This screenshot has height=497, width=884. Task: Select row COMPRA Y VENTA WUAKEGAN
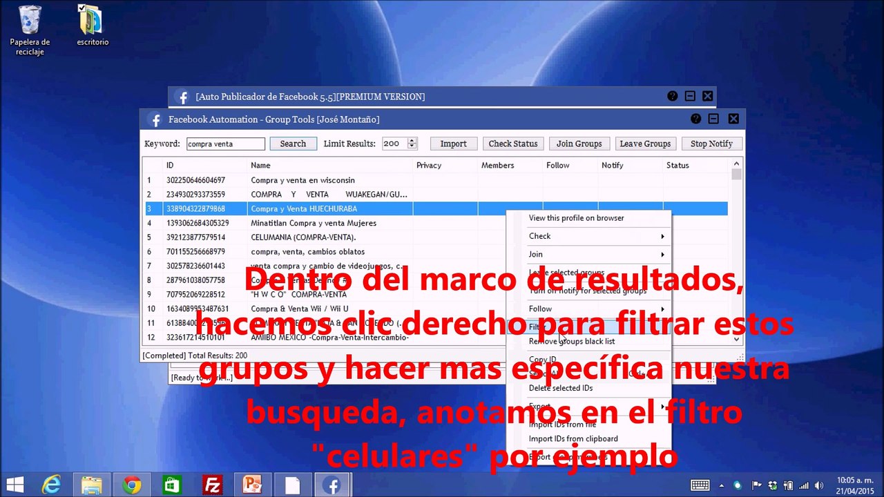point(435,195)
